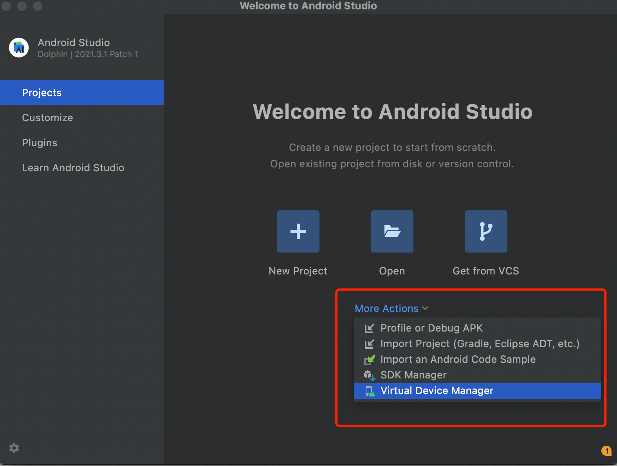
Task: Expand the More Actions dropdown
Action: point(391,308)
